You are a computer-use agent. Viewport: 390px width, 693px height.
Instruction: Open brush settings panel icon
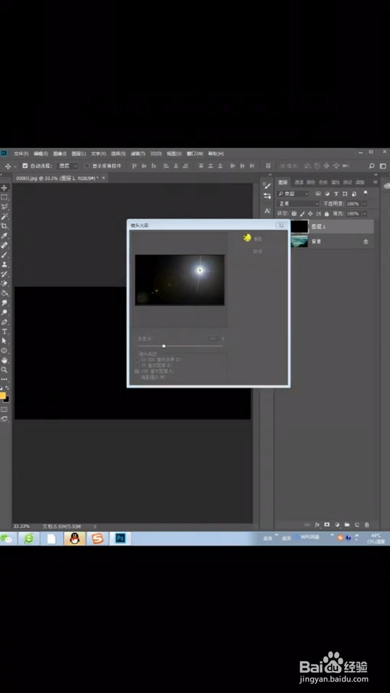point(267,185)
